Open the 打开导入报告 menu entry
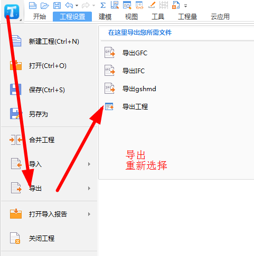The height and width of the screenshot is (256, 254). coord(49,214)
